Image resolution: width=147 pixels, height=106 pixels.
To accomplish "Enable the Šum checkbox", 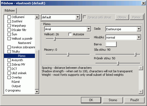I will (x=9, y=34).
